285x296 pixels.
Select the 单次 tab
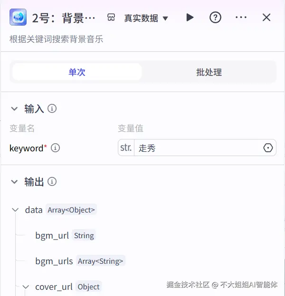[77, 72]
